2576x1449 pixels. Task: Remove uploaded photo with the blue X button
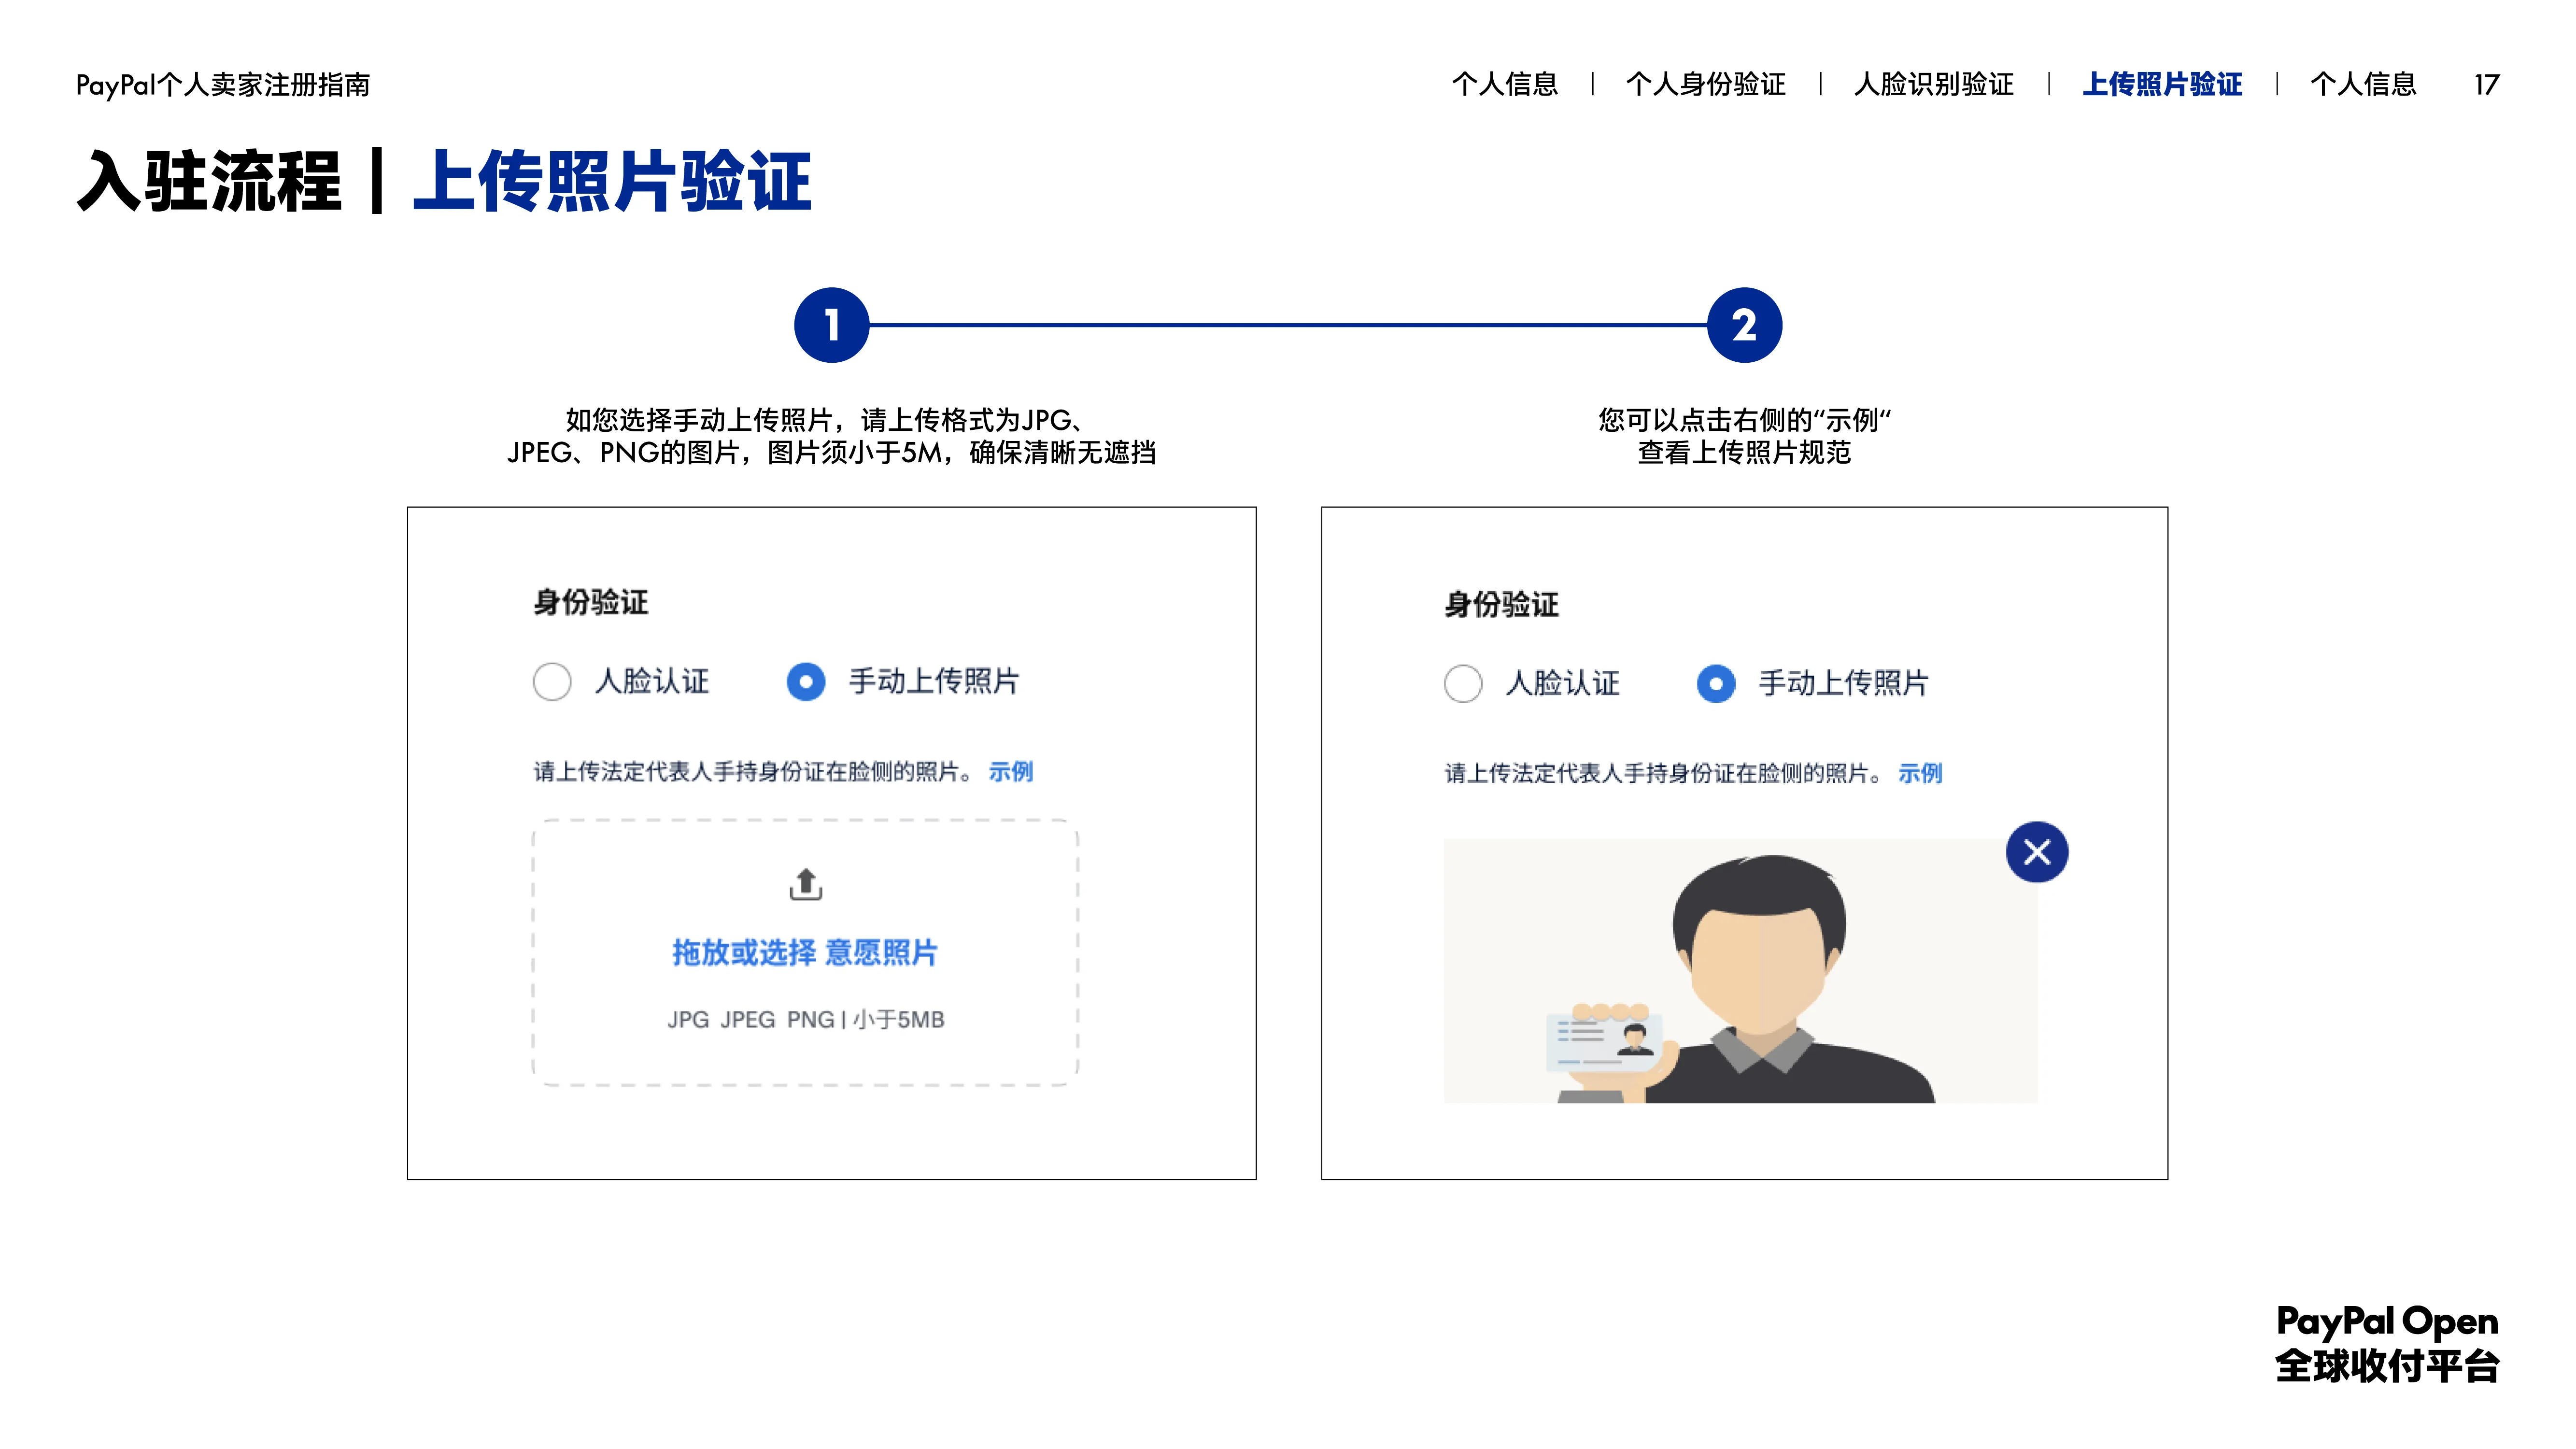(x=2036, y=852)
